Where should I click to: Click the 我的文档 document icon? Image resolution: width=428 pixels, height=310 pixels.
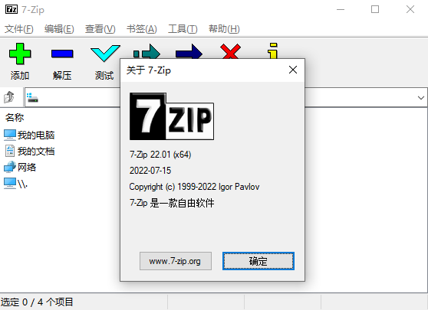point(10,151)
